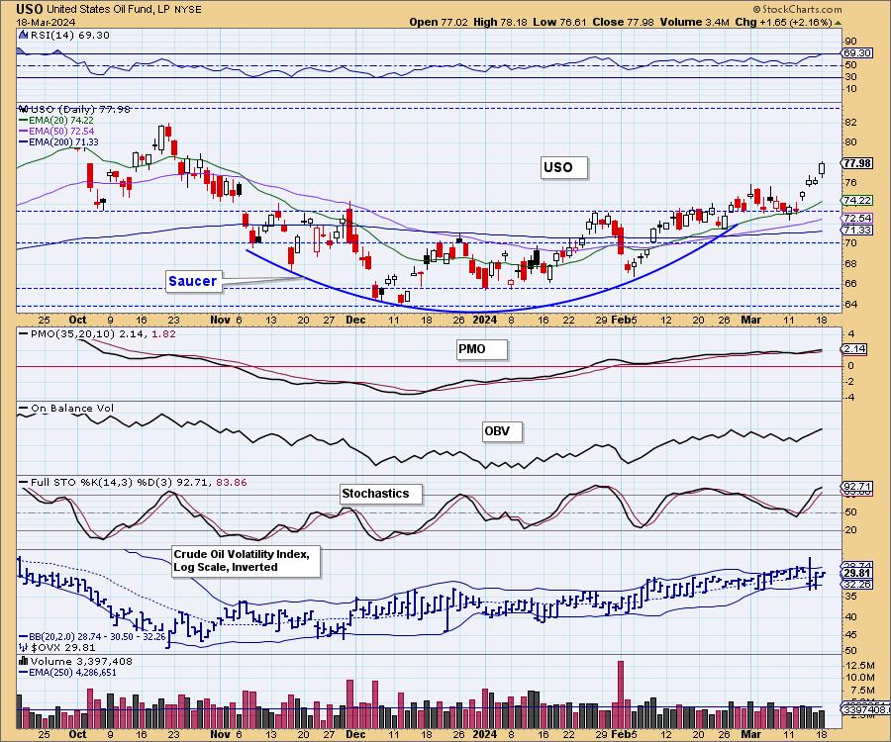This screenshot has height=742, width=891.
Task: Click the 71.33 EMA tag on right axis
Action: coord(857,230)
